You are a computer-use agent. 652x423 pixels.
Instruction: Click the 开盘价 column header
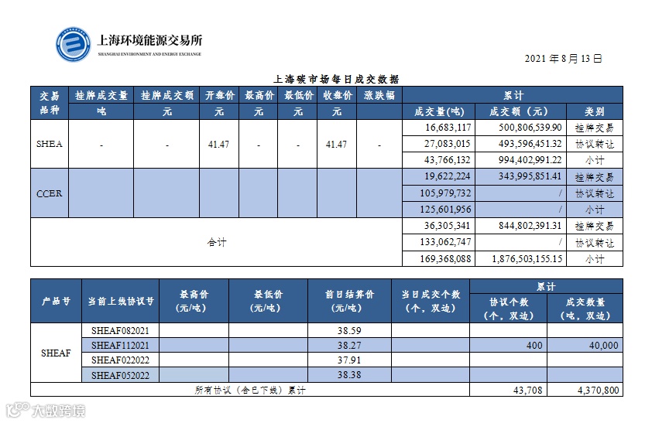220,95
